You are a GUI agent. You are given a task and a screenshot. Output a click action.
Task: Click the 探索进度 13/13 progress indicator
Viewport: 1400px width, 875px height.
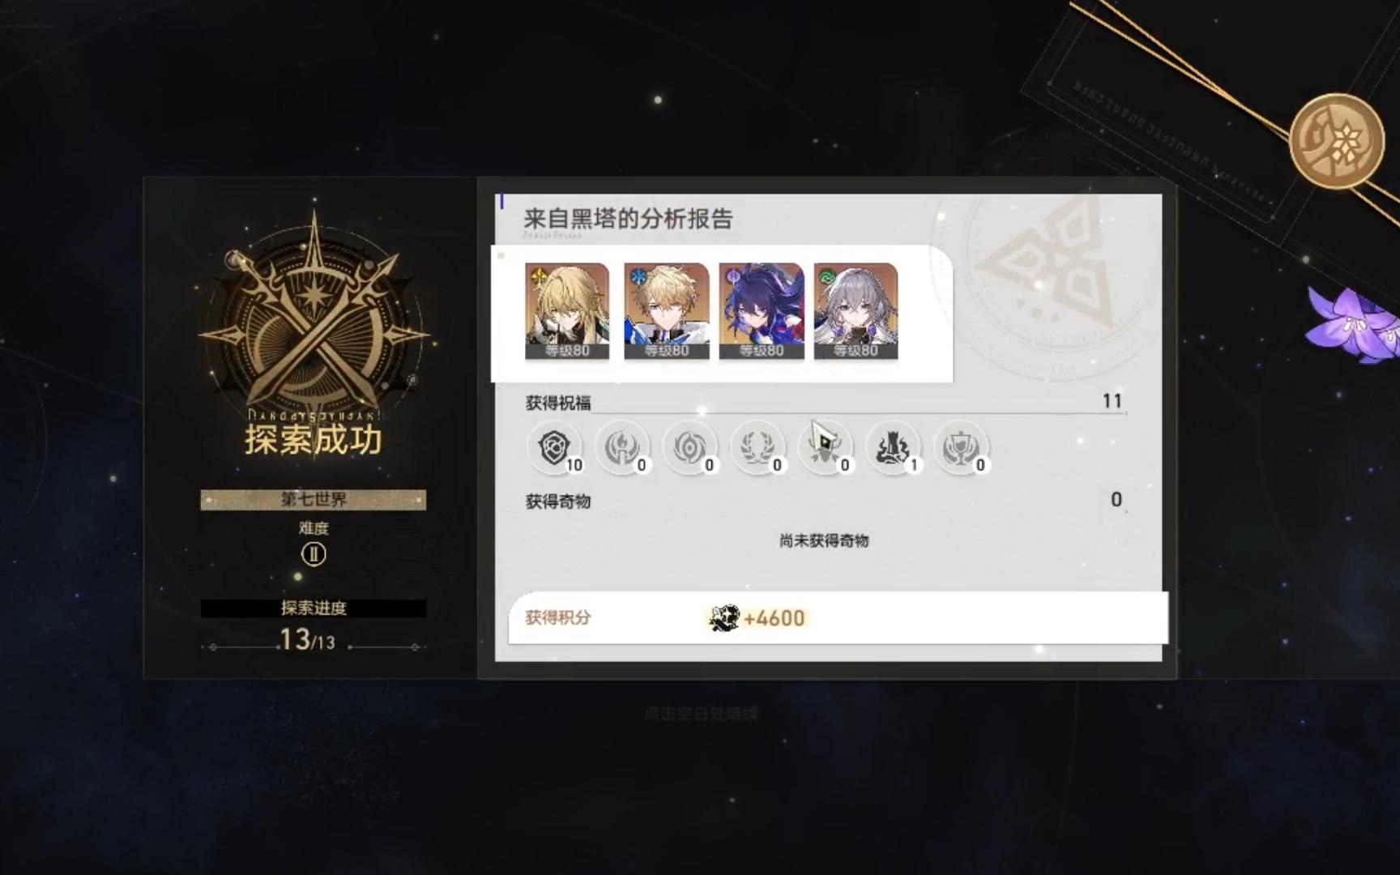coord(314,626)
